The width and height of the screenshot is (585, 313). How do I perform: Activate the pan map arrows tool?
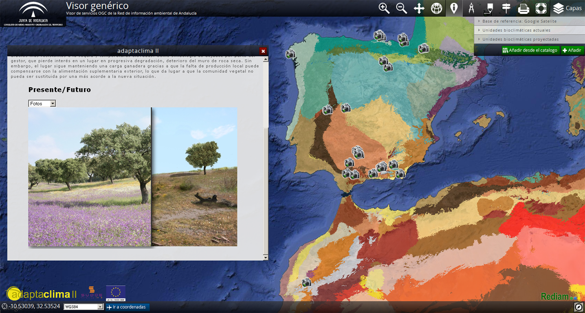tap(419, 9)
